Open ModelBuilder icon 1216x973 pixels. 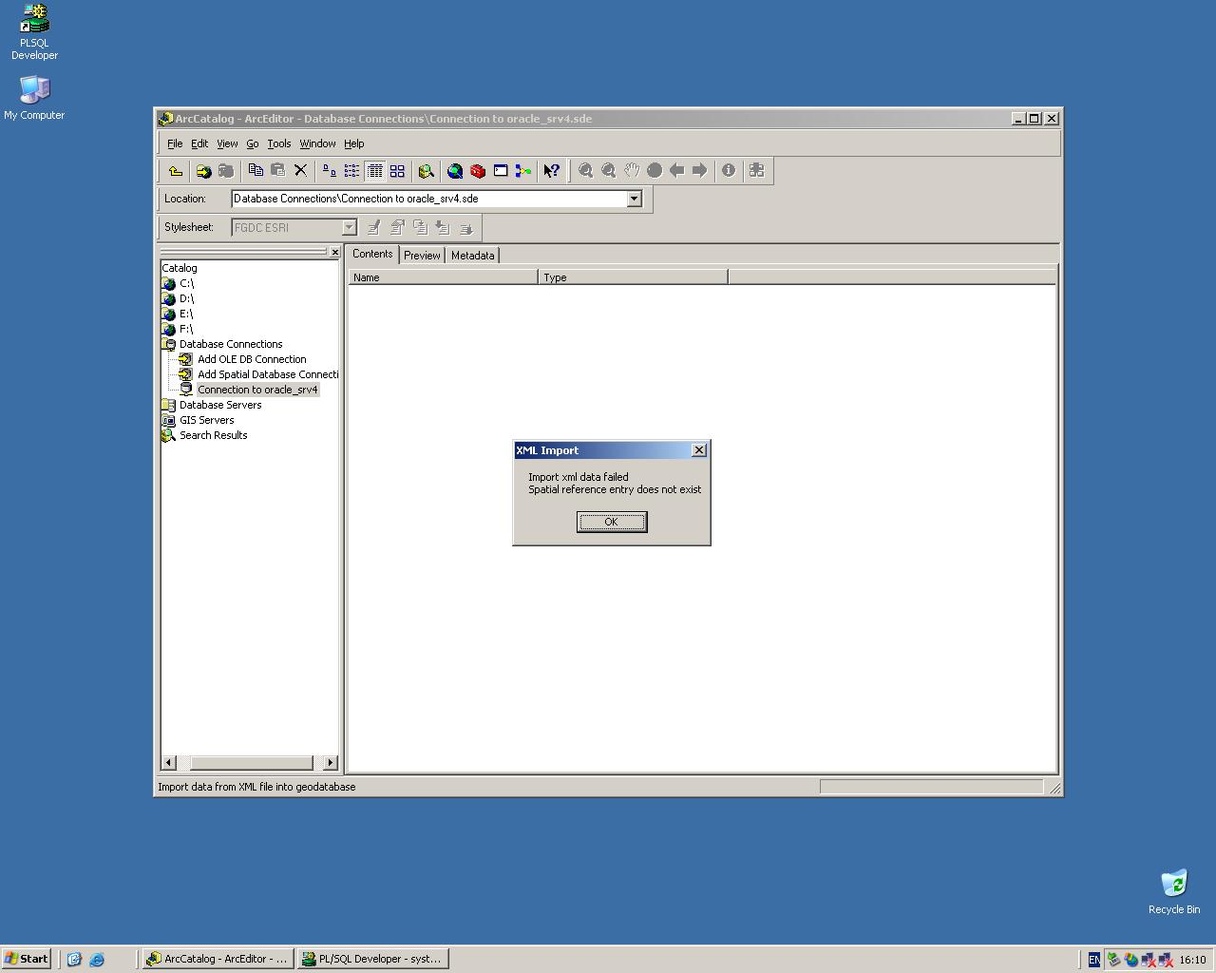[x=523, y=171]
